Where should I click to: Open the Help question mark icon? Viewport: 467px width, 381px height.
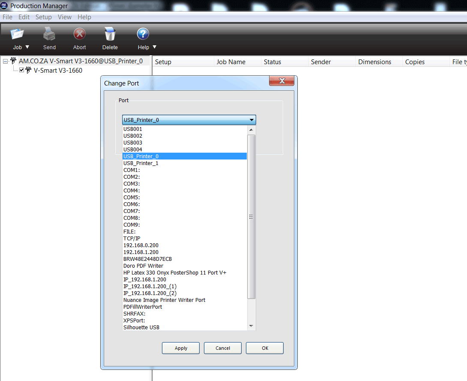pos(143,34)
